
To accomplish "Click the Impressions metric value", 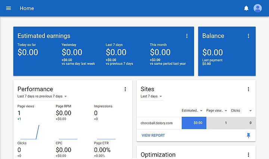I will tap(96, 113).
